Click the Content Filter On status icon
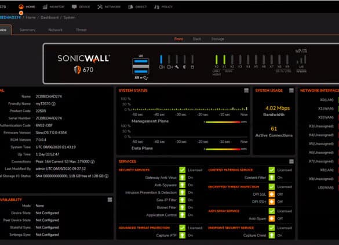This screenshot has height=245, width=339. [272, 178]
